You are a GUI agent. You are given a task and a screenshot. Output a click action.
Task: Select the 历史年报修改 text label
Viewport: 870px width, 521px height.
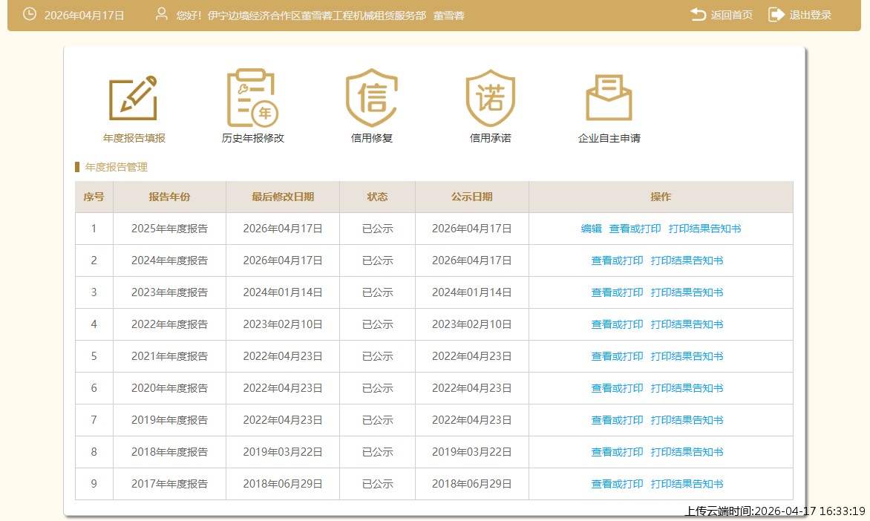tap(252, 138)
